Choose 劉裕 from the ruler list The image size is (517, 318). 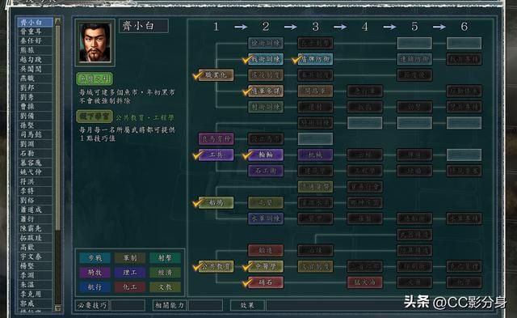pos(35,200)
